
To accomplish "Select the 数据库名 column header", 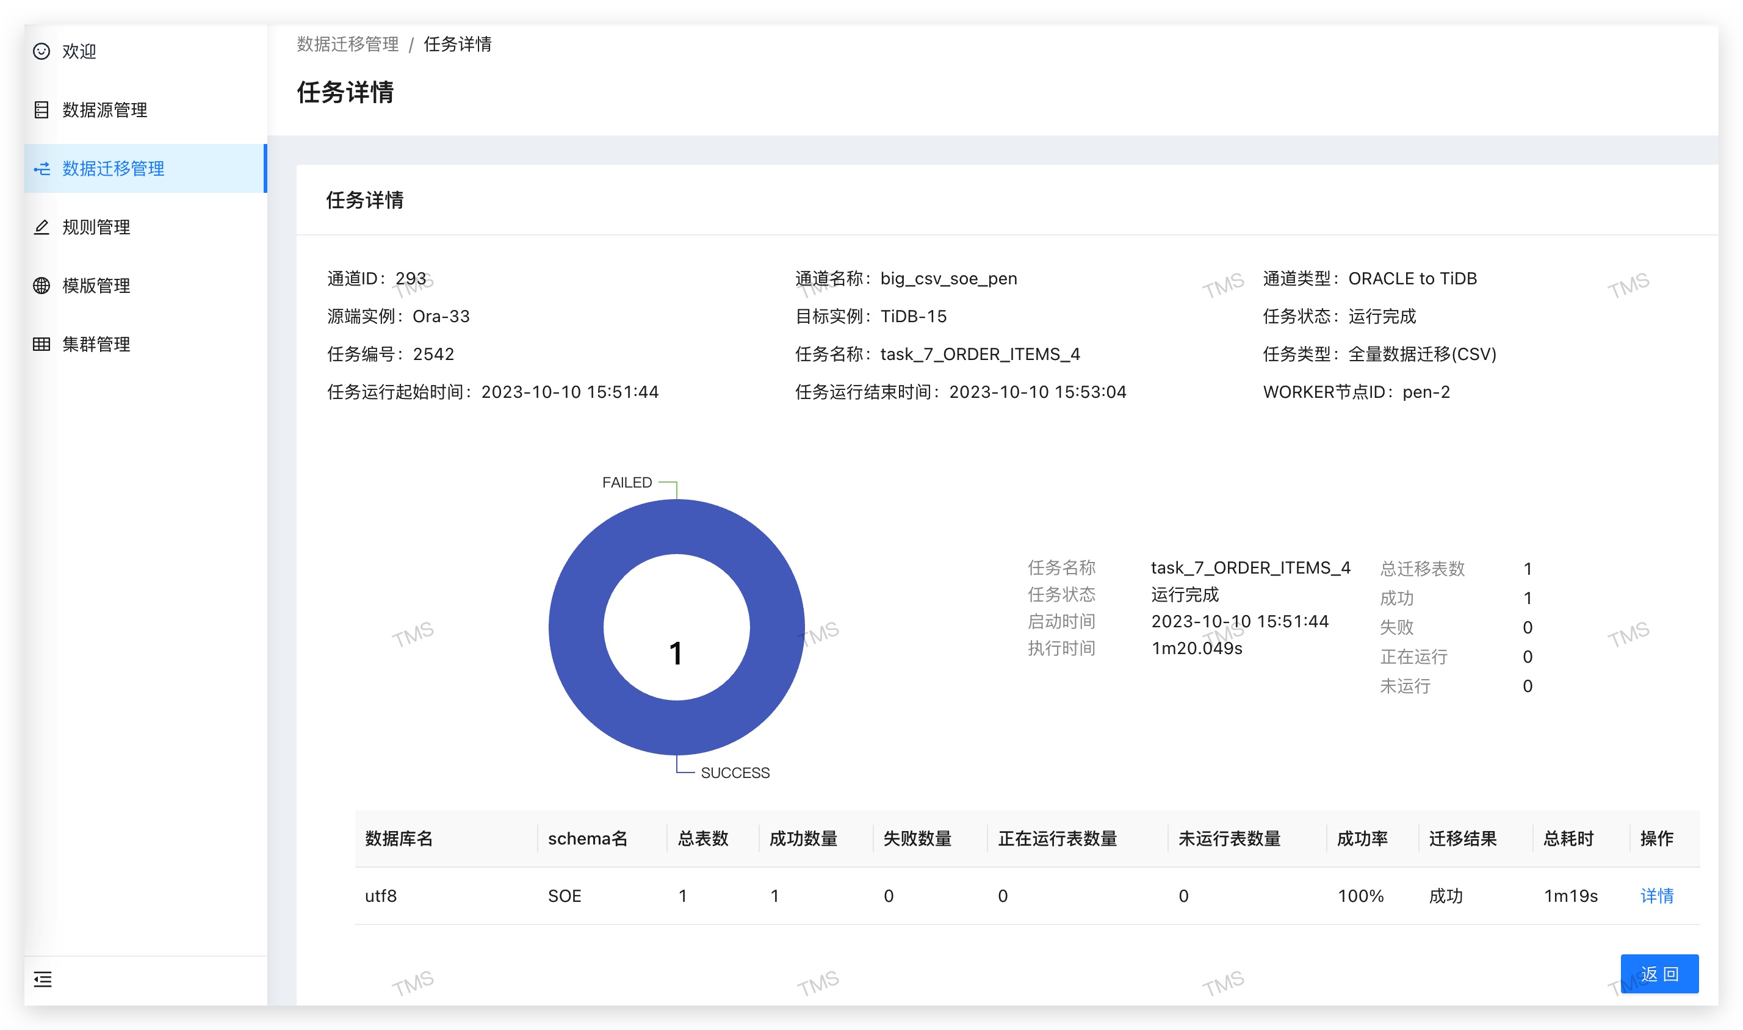I will tap(399, 838).
